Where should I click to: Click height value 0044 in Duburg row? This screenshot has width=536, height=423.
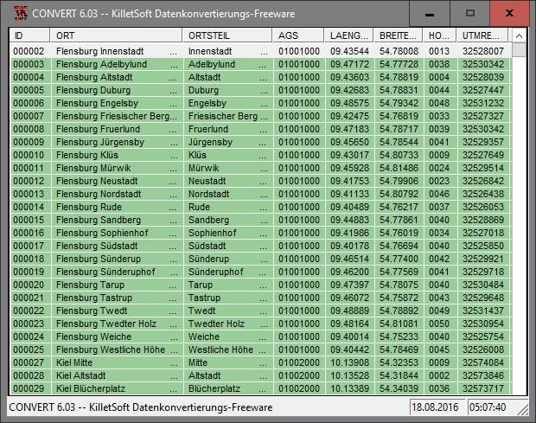coord(439,90)
